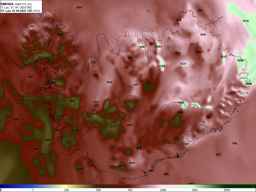The height and width of the screenshot is (192, 256).
Task: Click the map value 512
Action: tap(96, 76)
